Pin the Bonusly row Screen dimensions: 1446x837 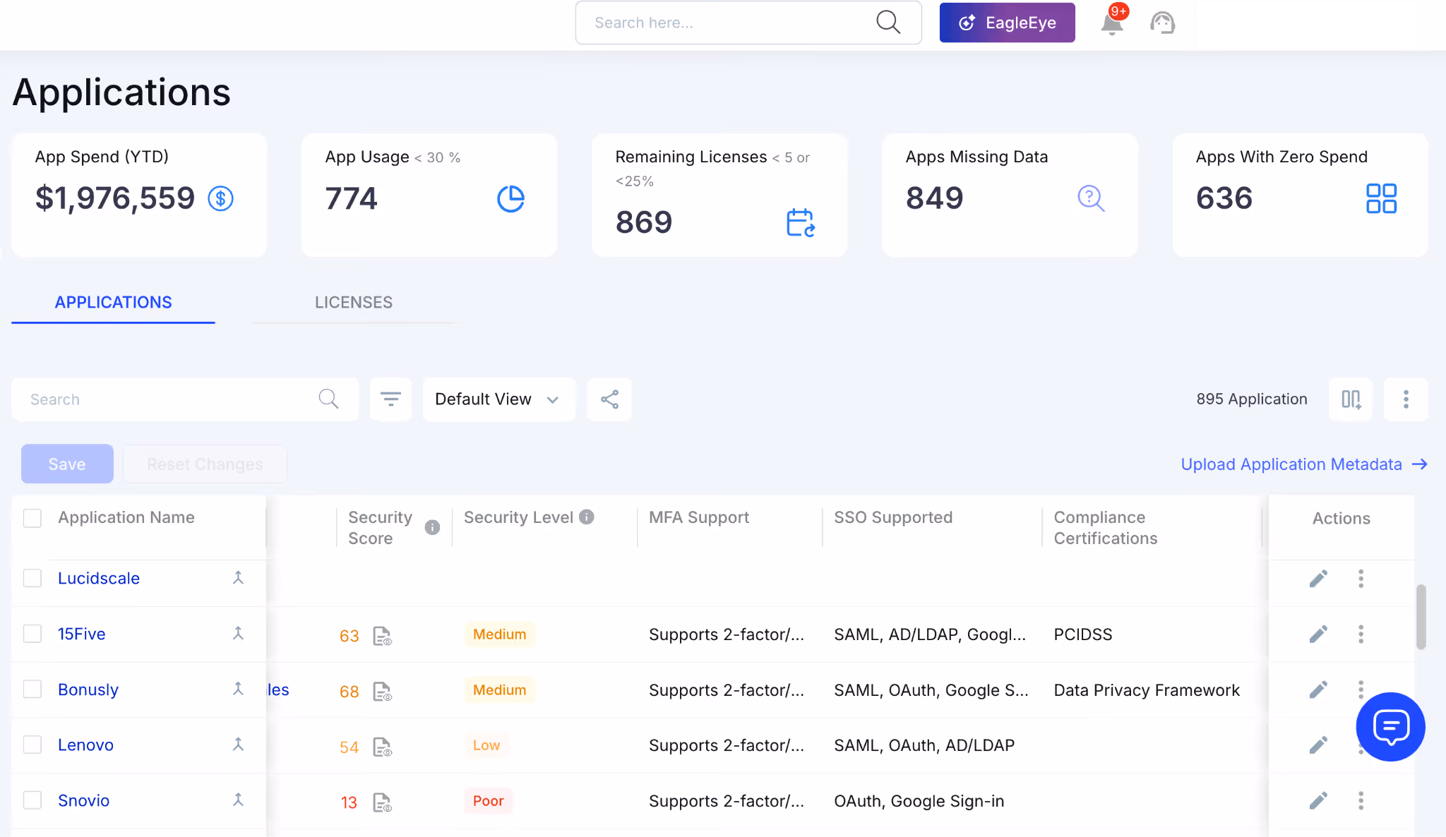click(238, 689)
